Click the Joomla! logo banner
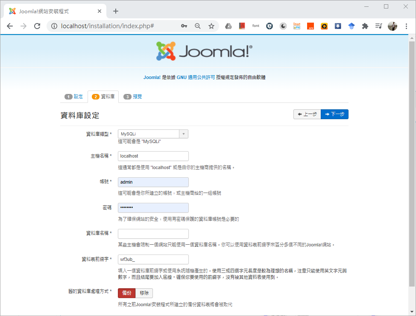The image size is (416, 316). [204, 51]
